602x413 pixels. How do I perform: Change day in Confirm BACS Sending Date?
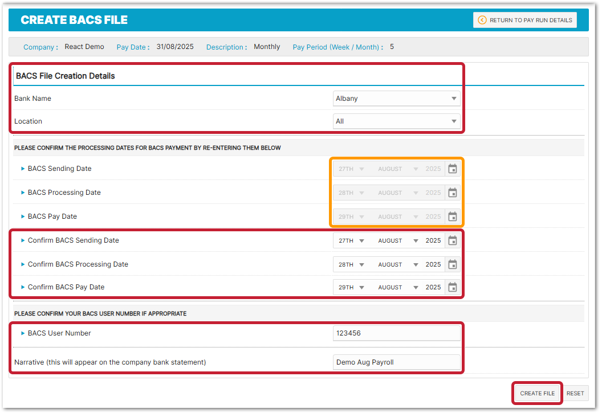(x=351, y=240)
